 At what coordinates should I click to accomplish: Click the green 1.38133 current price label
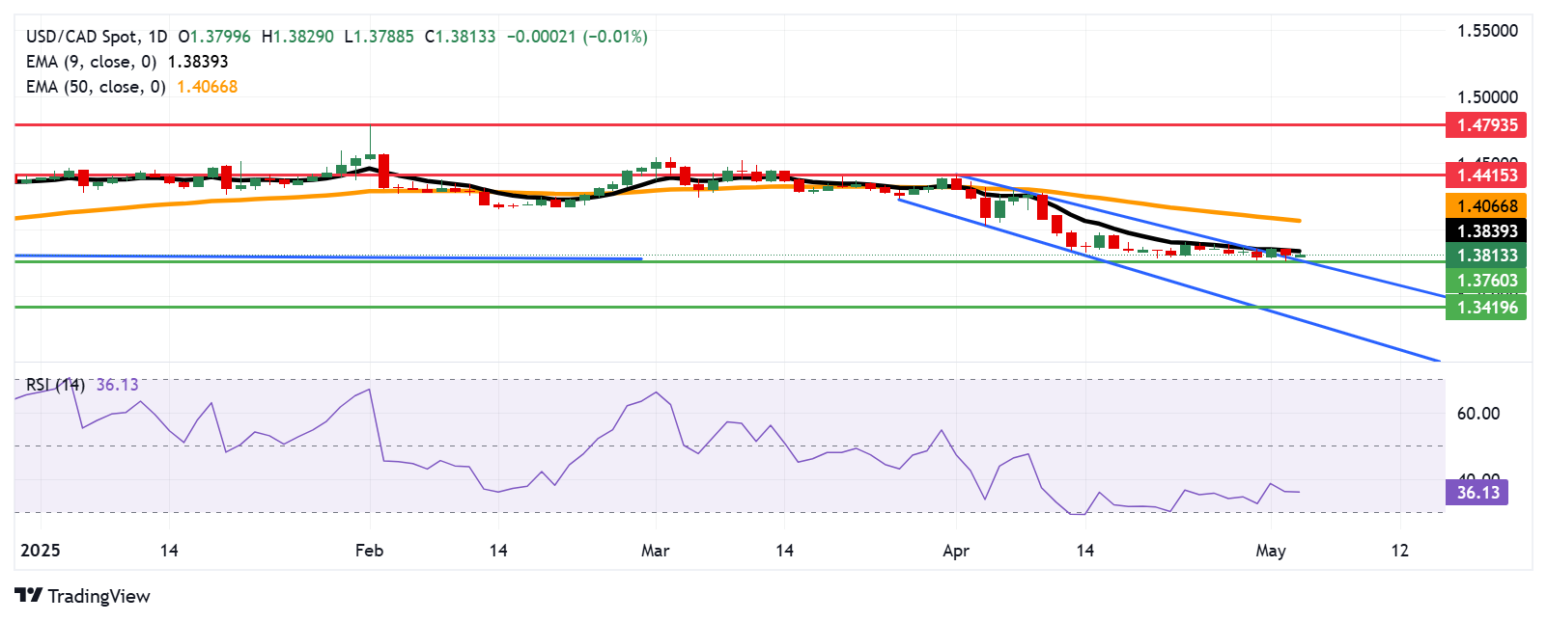click(x=1487, y=256)
